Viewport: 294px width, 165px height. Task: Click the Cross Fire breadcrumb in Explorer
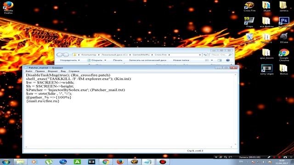pos(161,55)
